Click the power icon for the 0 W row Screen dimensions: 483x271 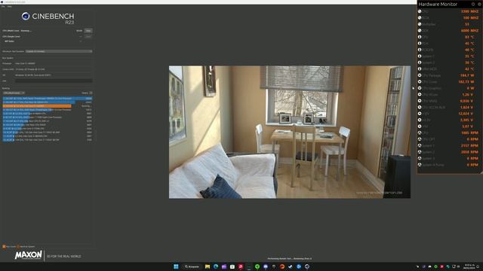coord(420,88)
